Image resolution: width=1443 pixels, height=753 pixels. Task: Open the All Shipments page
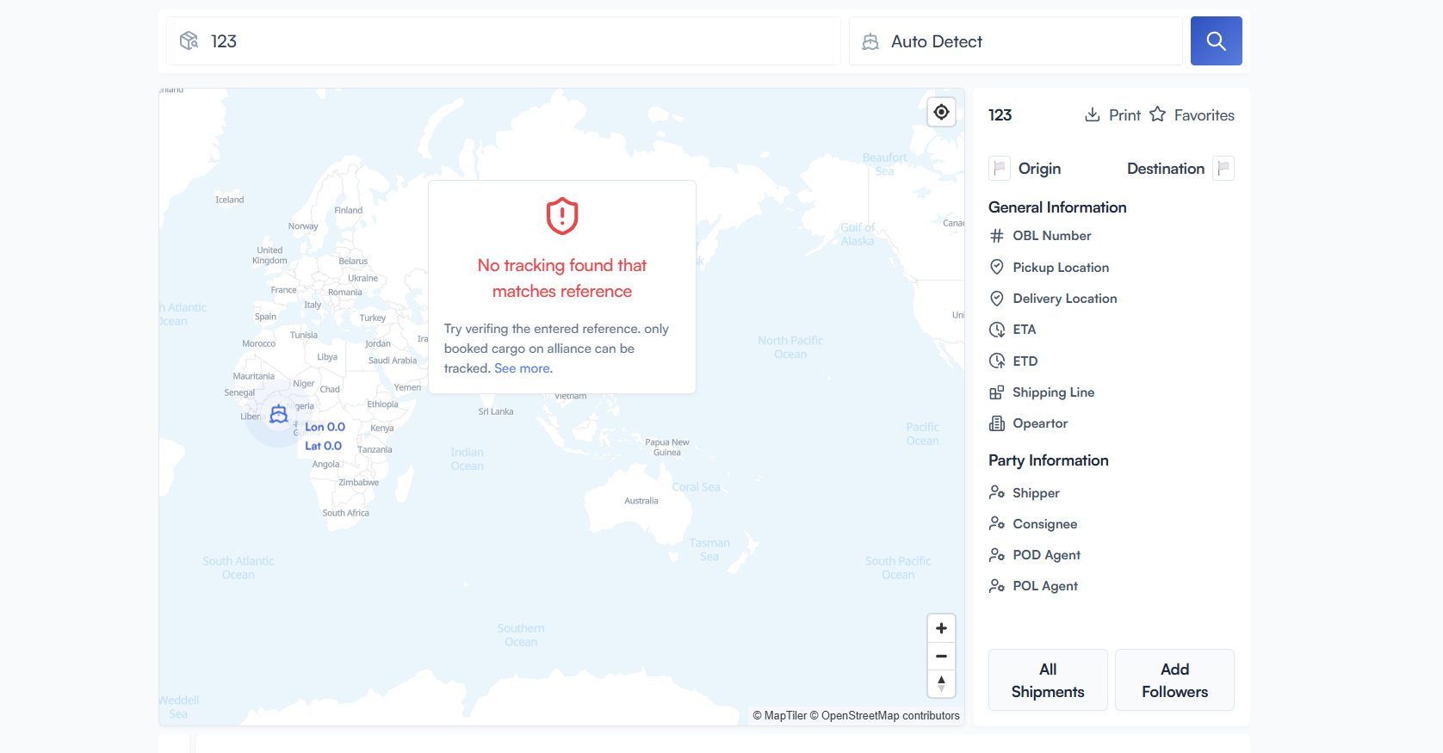(1048, 680)
